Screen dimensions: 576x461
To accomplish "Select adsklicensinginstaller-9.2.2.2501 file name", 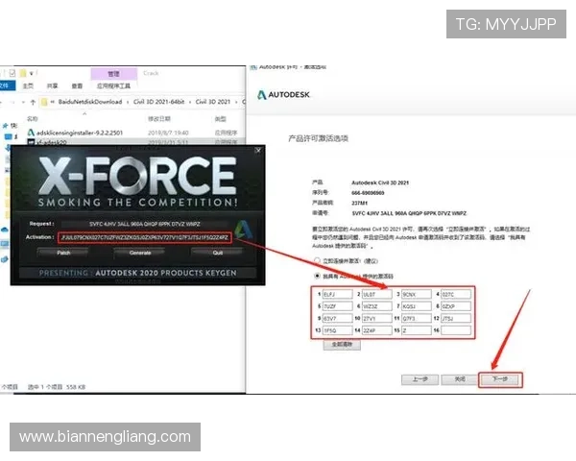I will (80, 133).
